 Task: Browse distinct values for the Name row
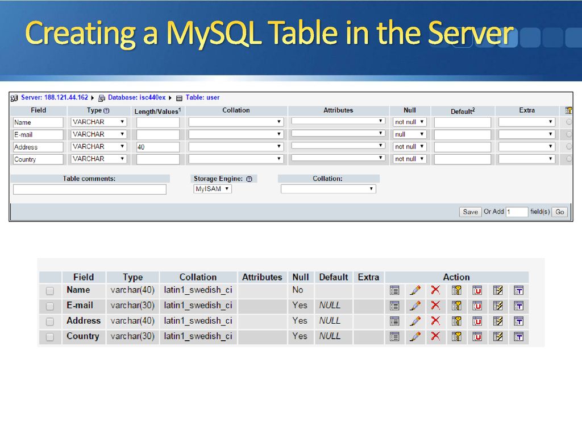pos(394,291)
